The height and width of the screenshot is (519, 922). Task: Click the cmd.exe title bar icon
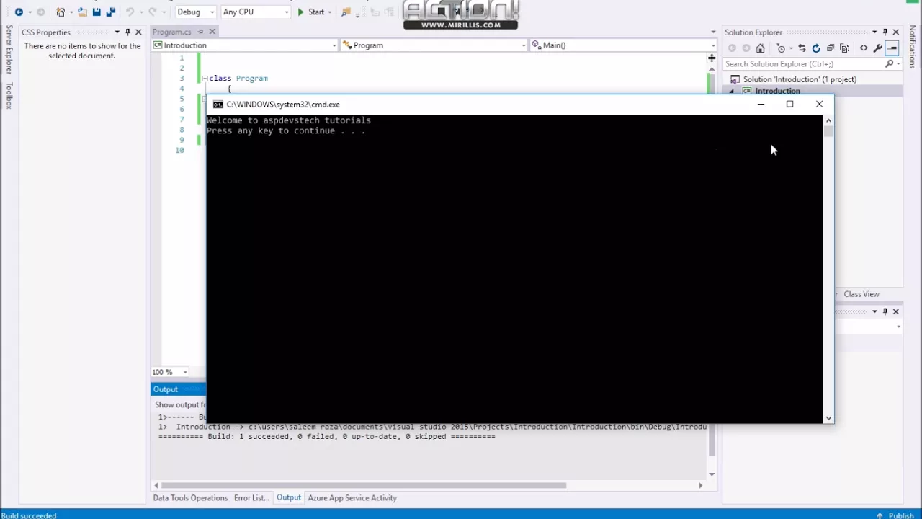click(x=218, y=105)
